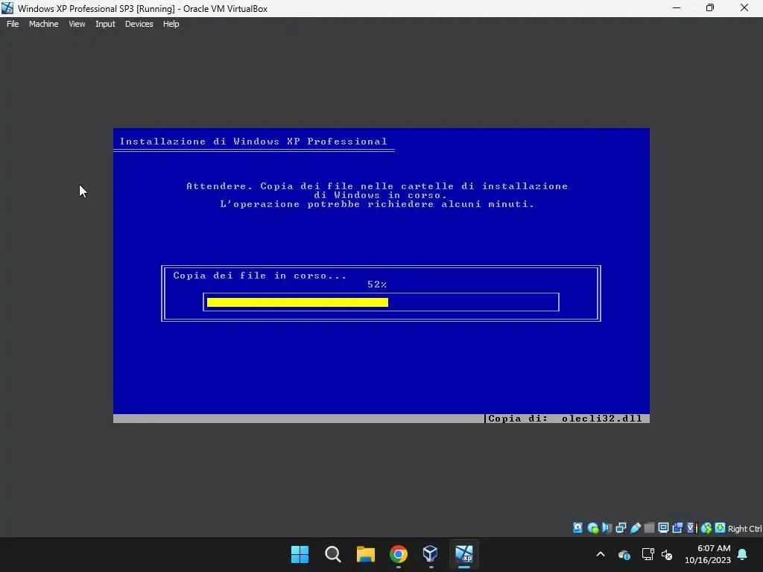Click the Windows XP VM taskbar icon

tap(463, 554)
